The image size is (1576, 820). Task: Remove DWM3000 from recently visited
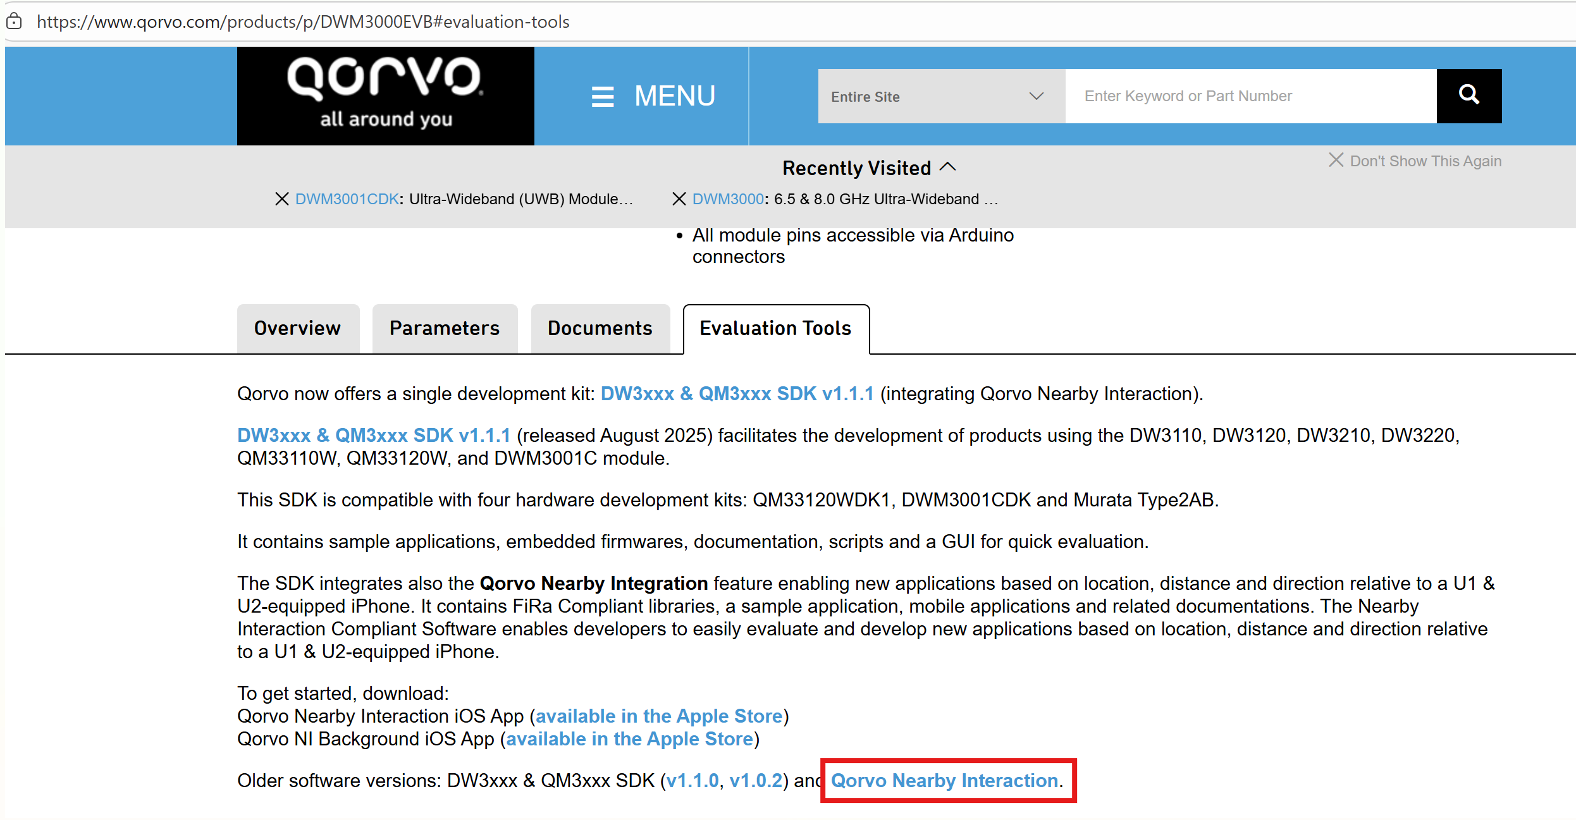tap(679, 199)
